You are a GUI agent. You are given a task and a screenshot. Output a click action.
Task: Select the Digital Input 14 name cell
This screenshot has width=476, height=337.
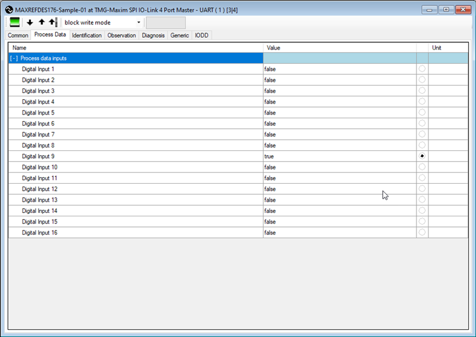[136, 211]
